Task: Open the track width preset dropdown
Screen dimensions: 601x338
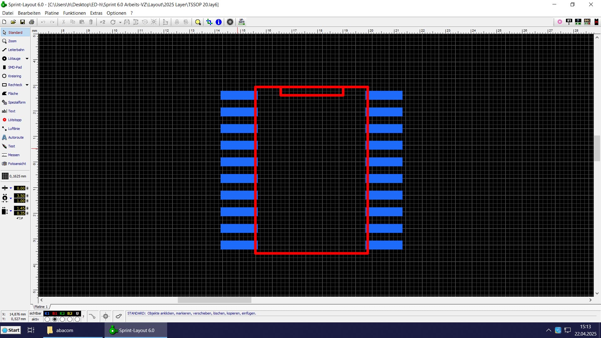Action: pos(11,188)
